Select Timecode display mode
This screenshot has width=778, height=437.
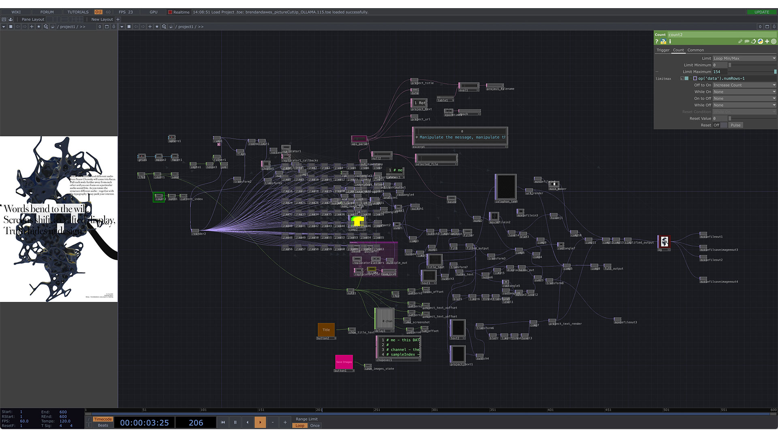pyautogui.click(x=103, y=419)
